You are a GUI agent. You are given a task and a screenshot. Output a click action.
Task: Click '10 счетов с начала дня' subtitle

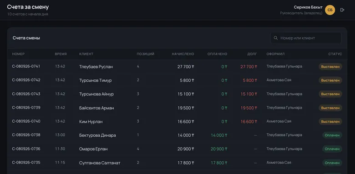[x=28, y=14]
